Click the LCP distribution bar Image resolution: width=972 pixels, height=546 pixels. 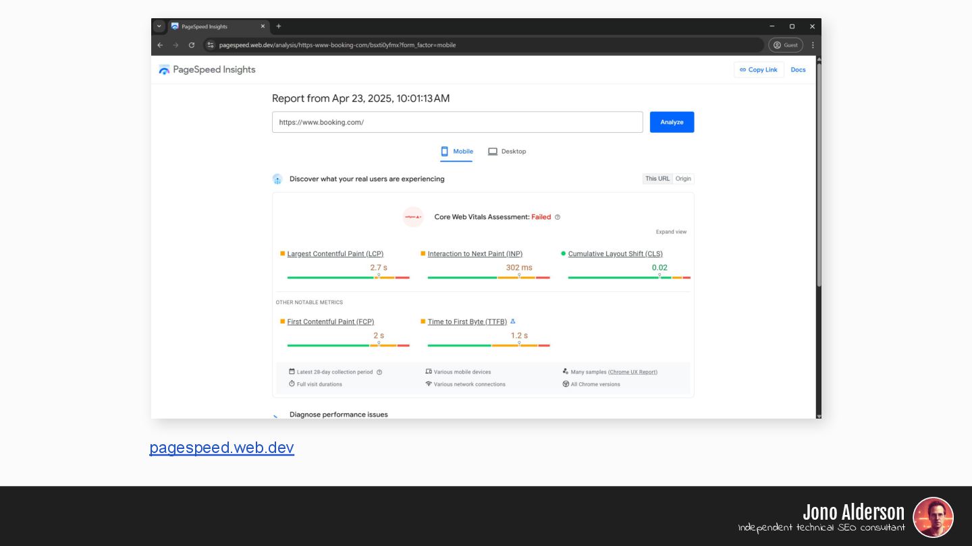pyautogui.click(x=348, y=277)
